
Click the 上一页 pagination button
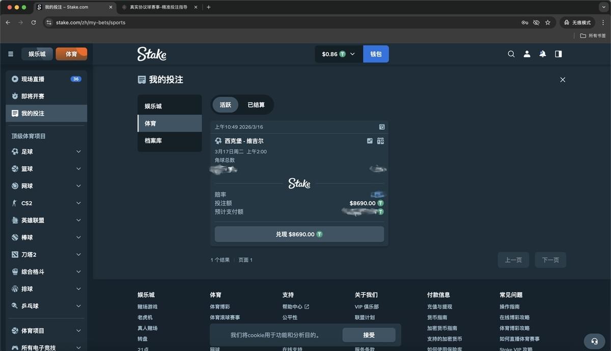point(513,260)
